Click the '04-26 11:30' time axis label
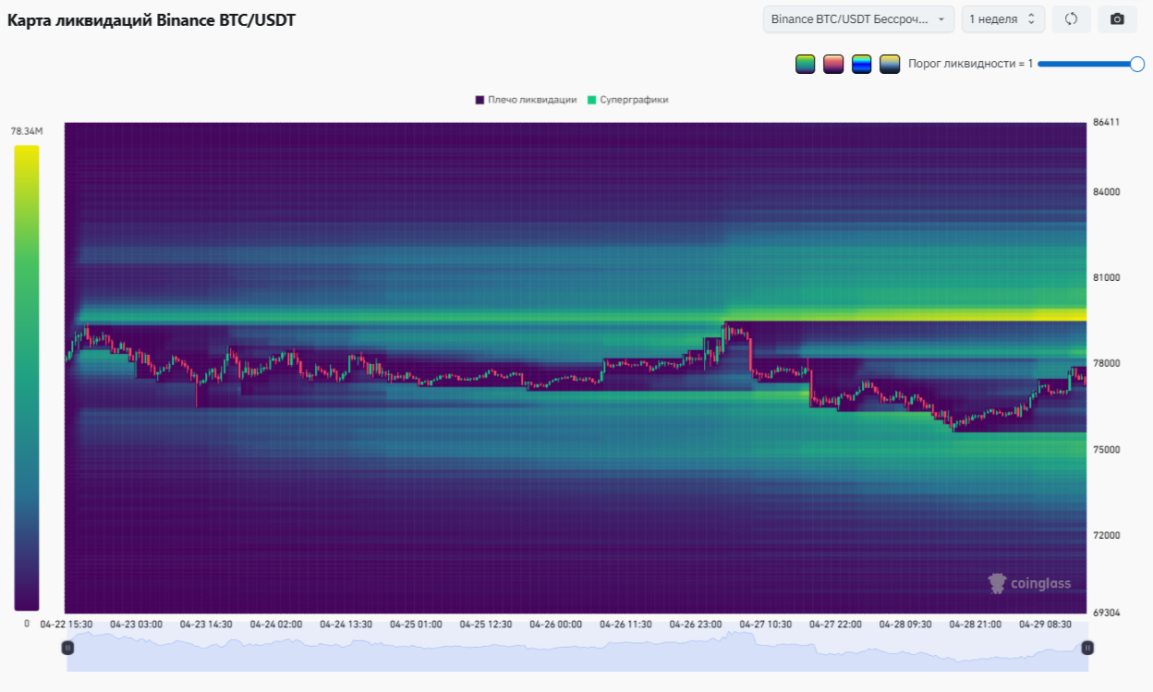 point(626,625)
